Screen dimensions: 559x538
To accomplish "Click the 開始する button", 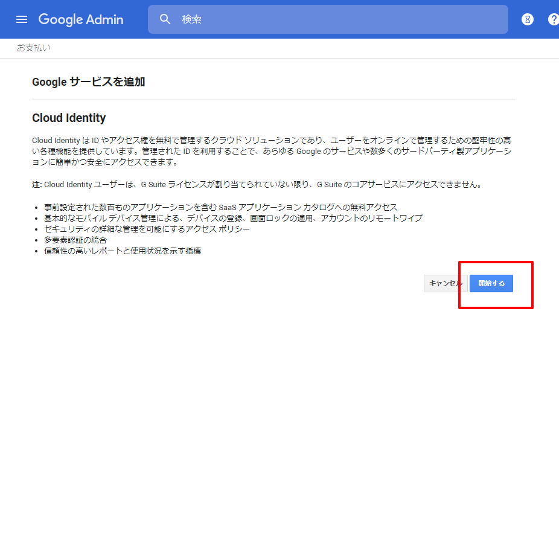I will tap(491, 283).
